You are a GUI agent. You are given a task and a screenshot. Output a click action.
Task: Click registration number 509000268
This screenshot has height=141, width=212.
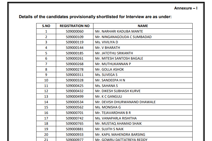75,64
